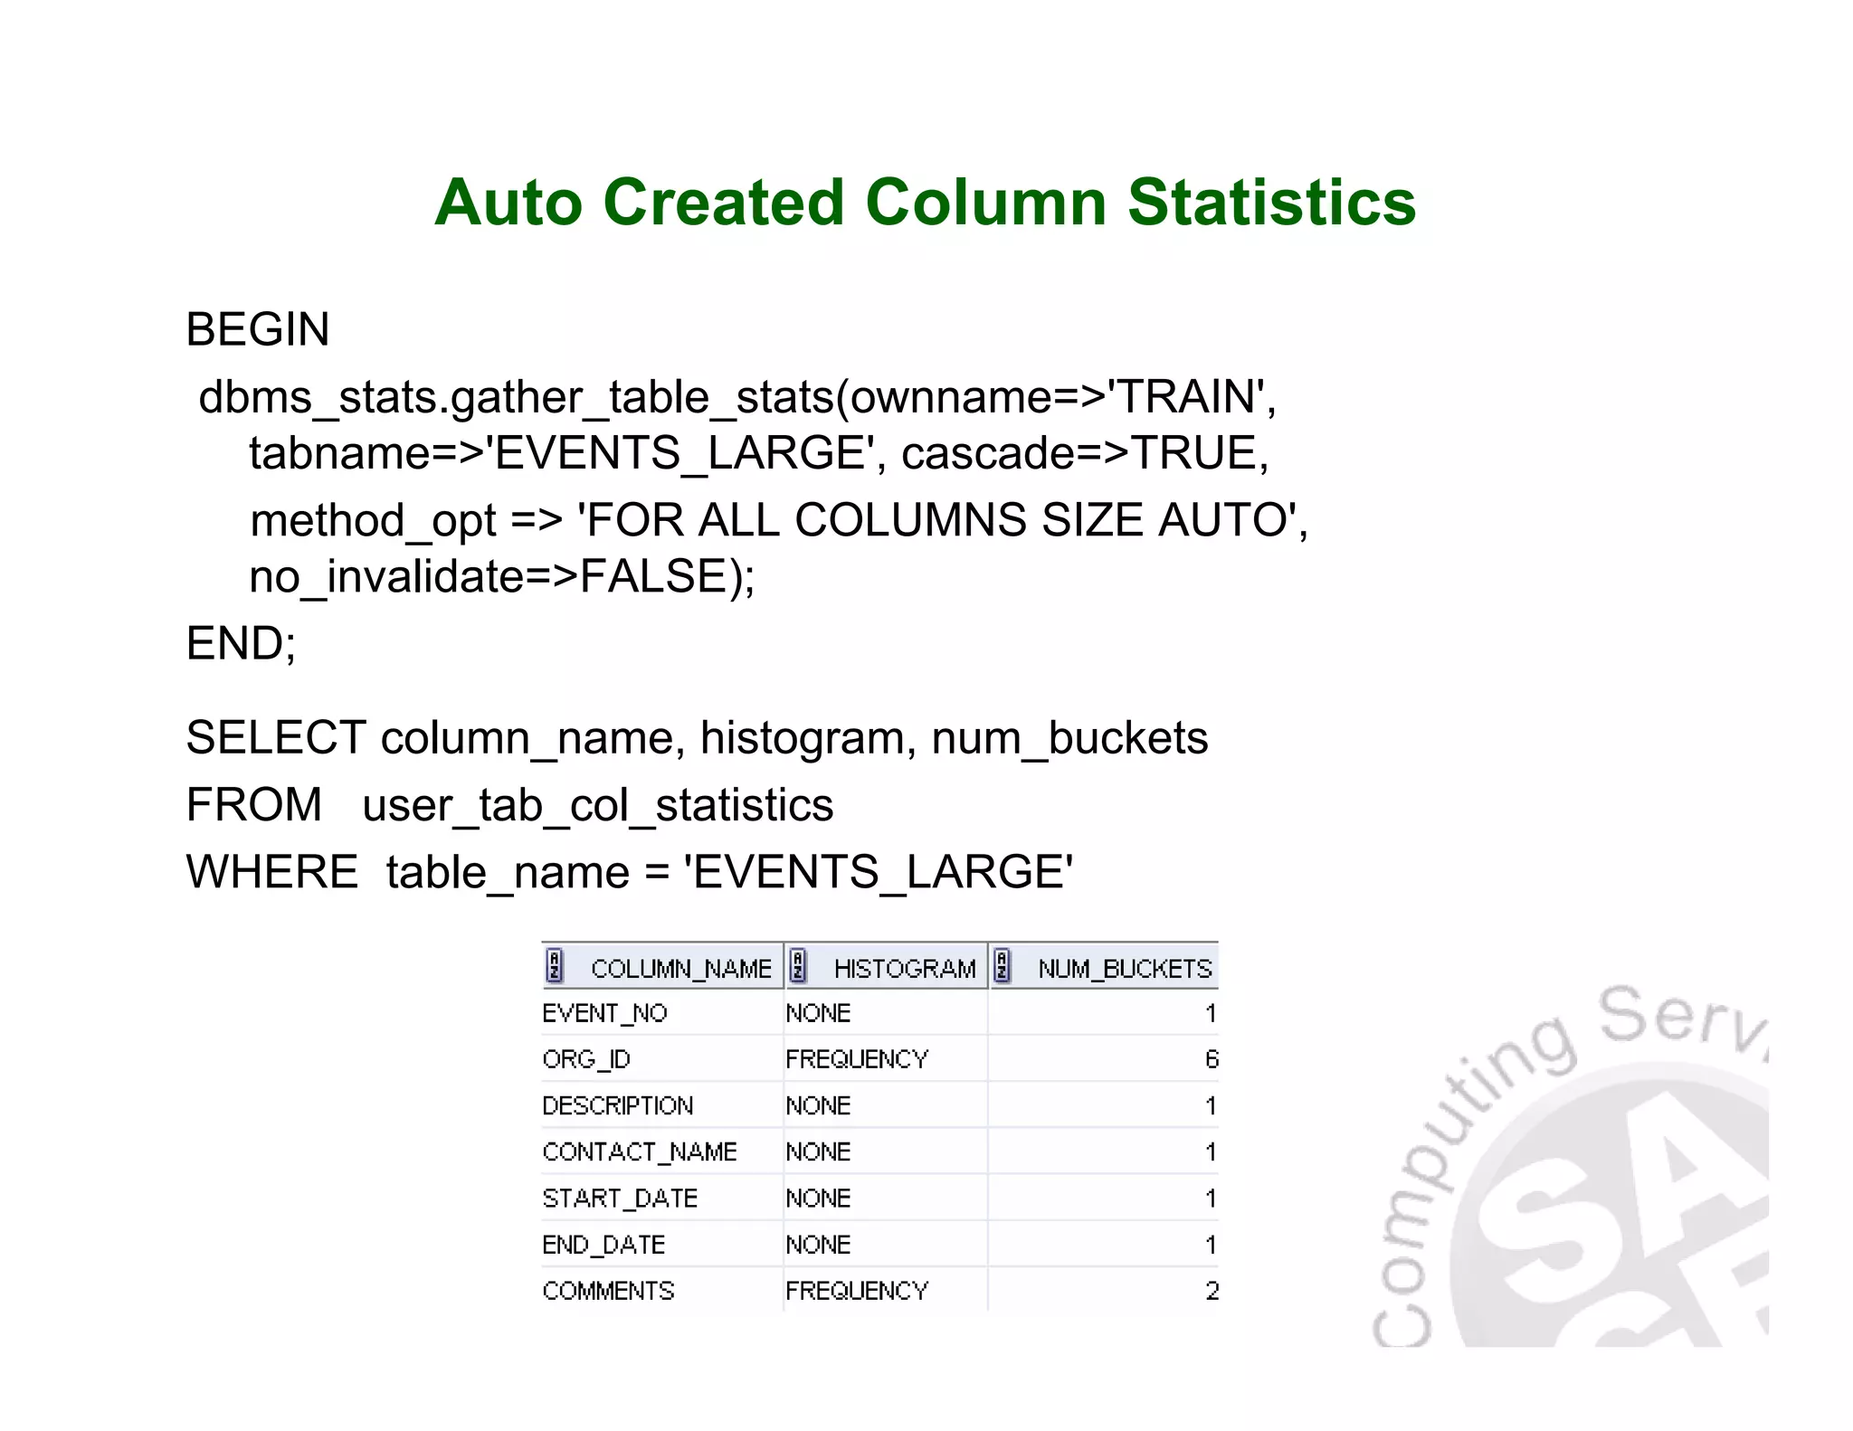This screenshot has height=1431, width=1853.
Task: Click the BEGIN keyword line
Action: coord(258,329)
